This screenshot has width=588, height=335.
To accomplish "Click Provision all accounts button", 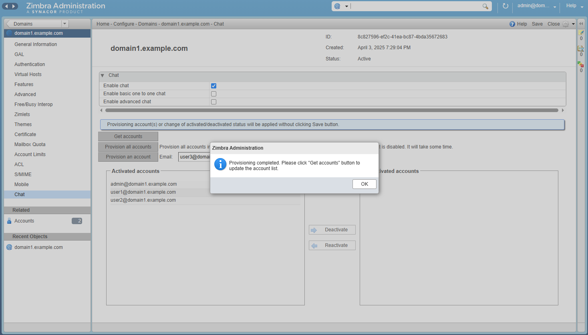I will point(128,147).
